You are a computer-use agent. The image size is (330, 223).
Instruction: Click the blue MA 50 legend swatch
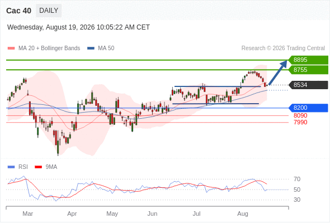point(91,49)
